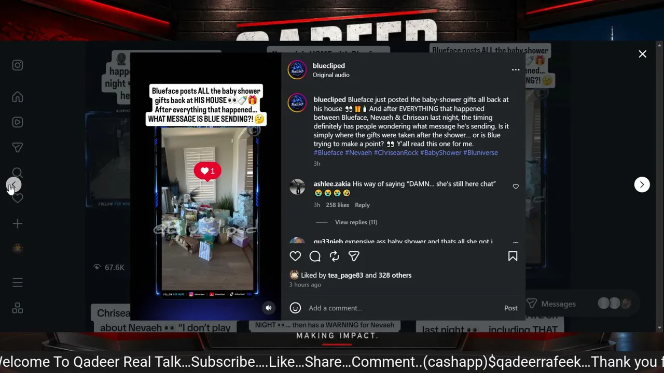Open the Meta apps grid icon
The width and height of the screenshot is (664, 373).
(x=18, y=308)
